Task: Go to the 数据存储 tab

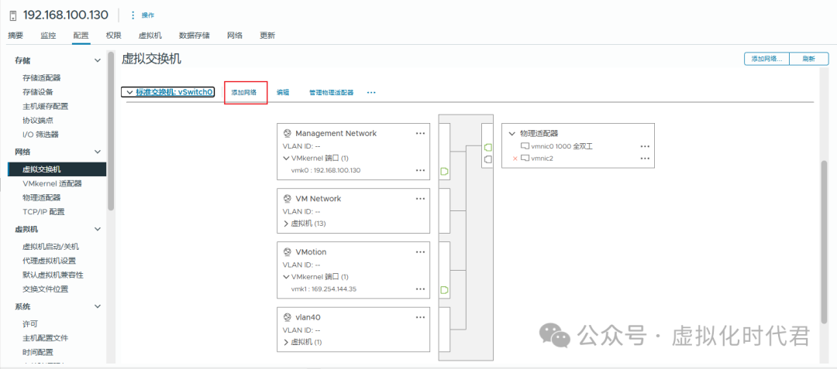Action: [x=195, y=36]
